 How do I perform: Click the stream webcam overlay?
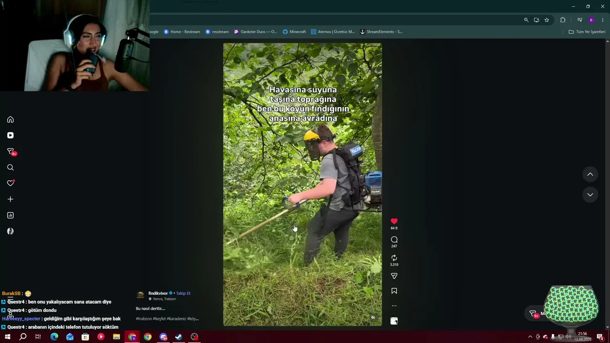pos(75,45)
